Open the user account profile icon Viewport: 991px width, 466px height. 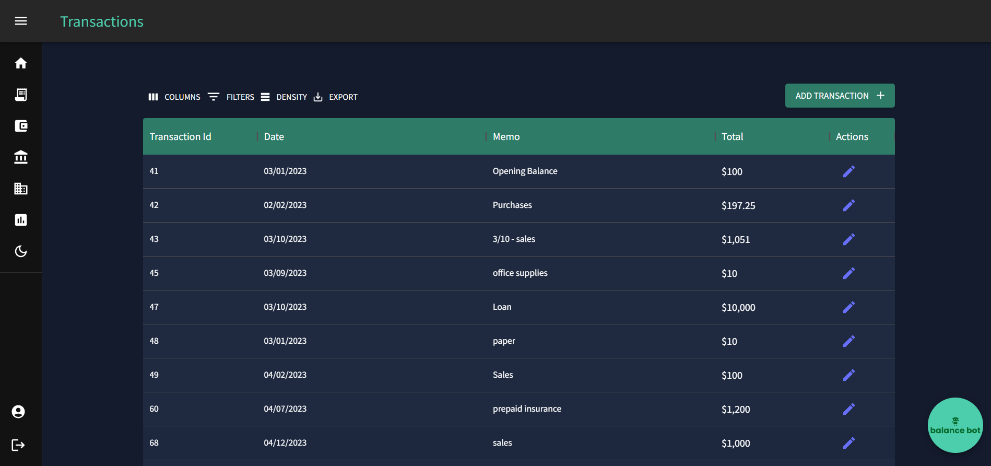tap(18, 412)
